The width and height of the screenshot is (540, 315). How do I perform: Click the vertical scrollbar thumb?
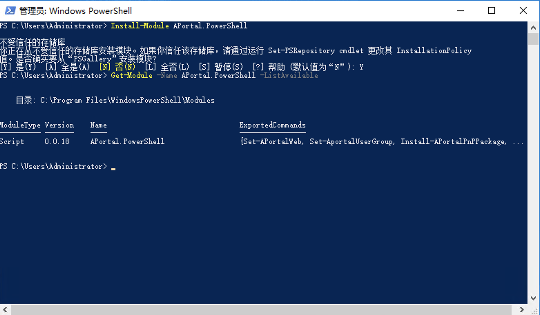(x=533, y=39)
